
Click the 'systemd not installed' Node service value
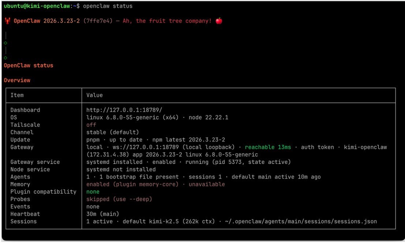pyautogui.click(x=121, y=169)
